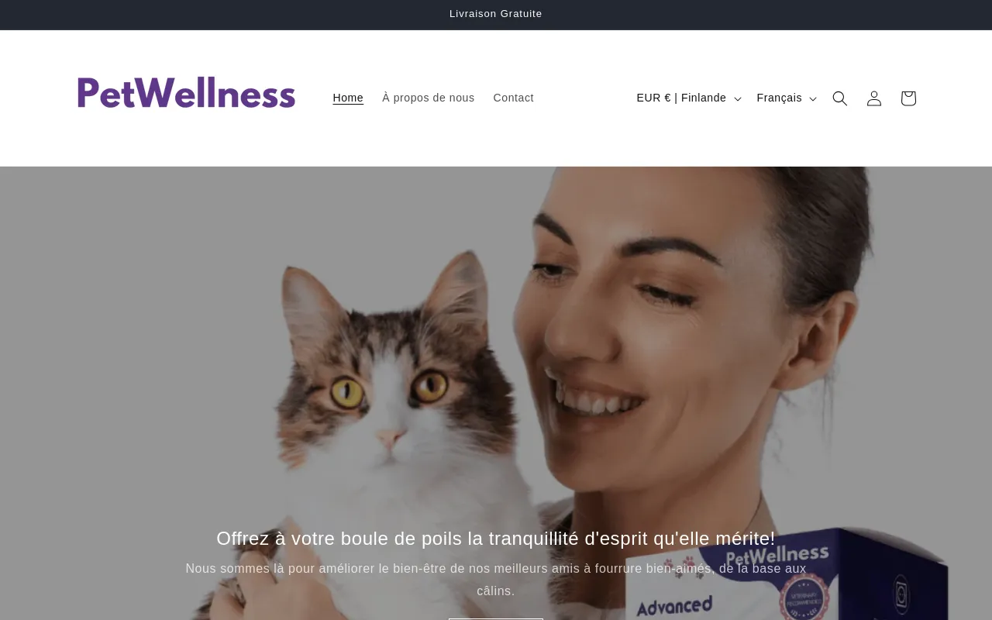The height and width of the screenshot is (620, 992).
Task: Click the empty white header area left of the logo
Action: pos(39,98)
